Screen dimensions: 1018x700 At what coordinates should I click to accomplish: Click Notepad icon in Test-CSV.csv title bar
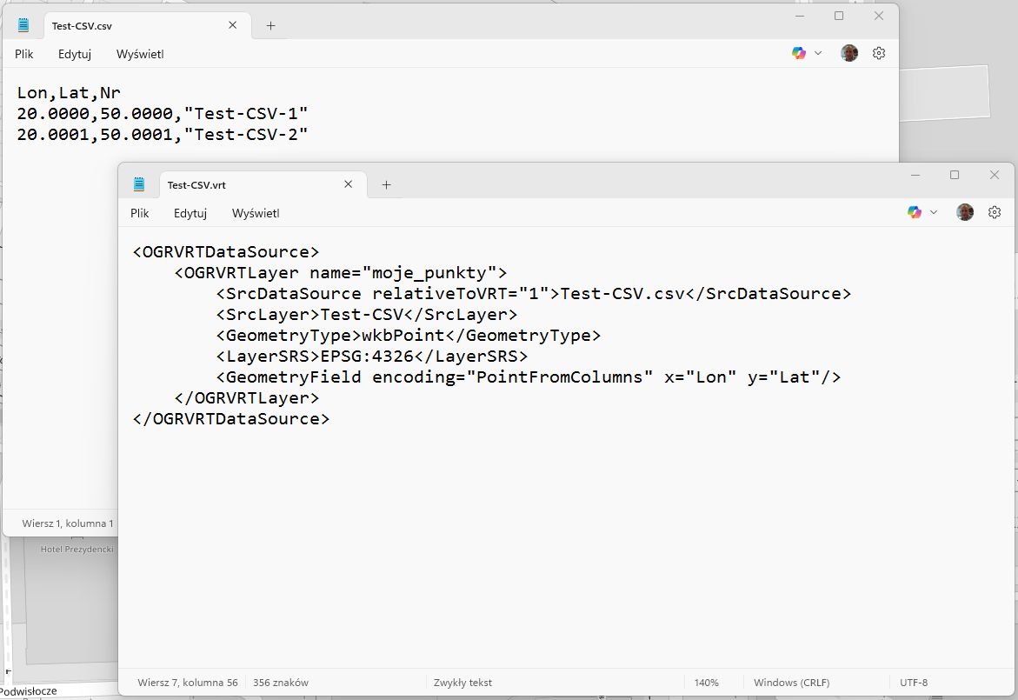tap(23, 25)
